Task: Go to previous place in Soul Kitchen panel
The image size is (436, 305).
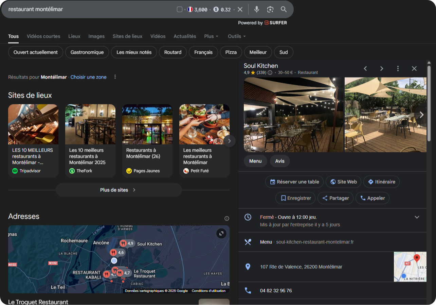Action: (365, 69)
